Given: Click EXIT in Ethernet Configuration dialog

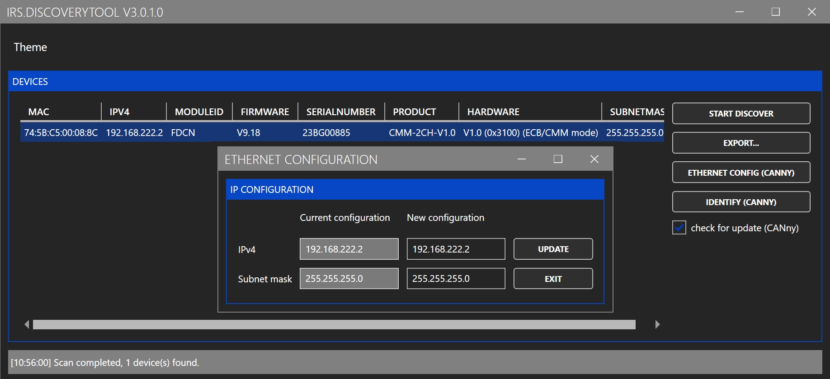Looking at the screenshot, I should pyautogui.click(x=553, y=279).
